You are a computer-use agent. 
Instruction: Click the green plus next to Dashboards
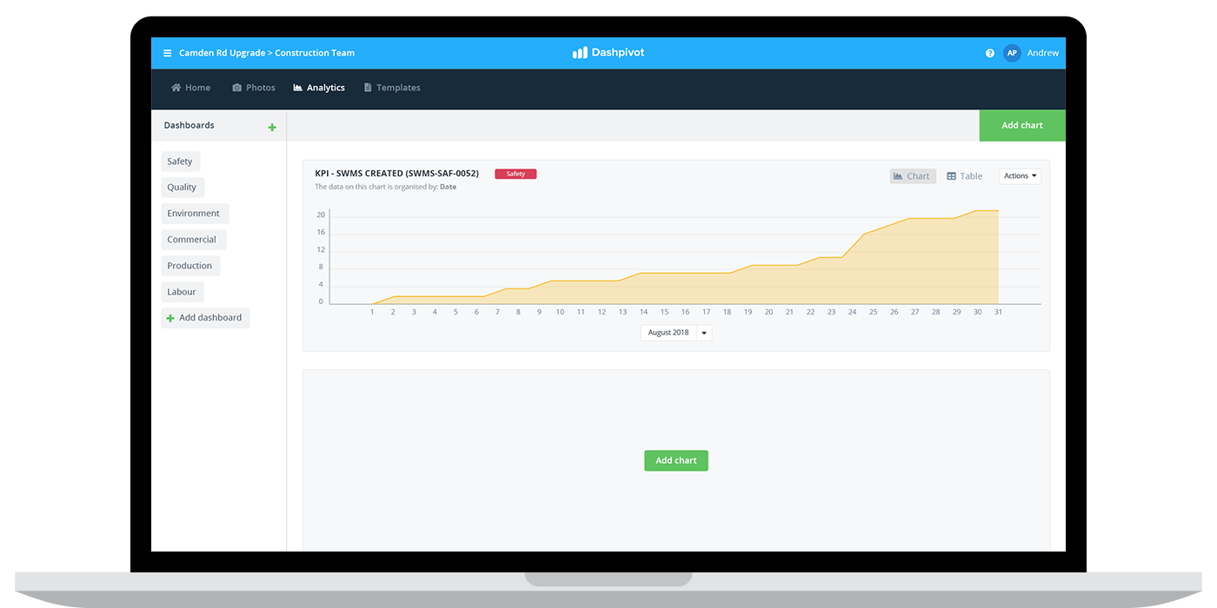pos(272,128)
